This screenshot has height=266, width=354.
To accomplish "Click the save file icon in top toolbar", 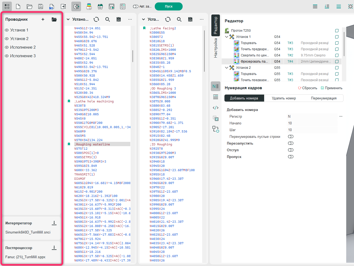I will point(40,6).
